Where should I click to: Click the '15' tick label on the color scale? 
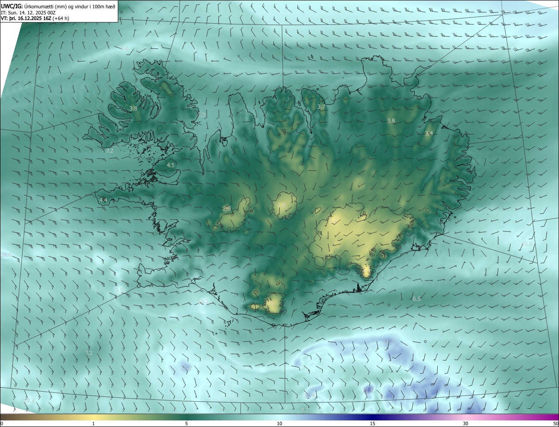[373, 424]
